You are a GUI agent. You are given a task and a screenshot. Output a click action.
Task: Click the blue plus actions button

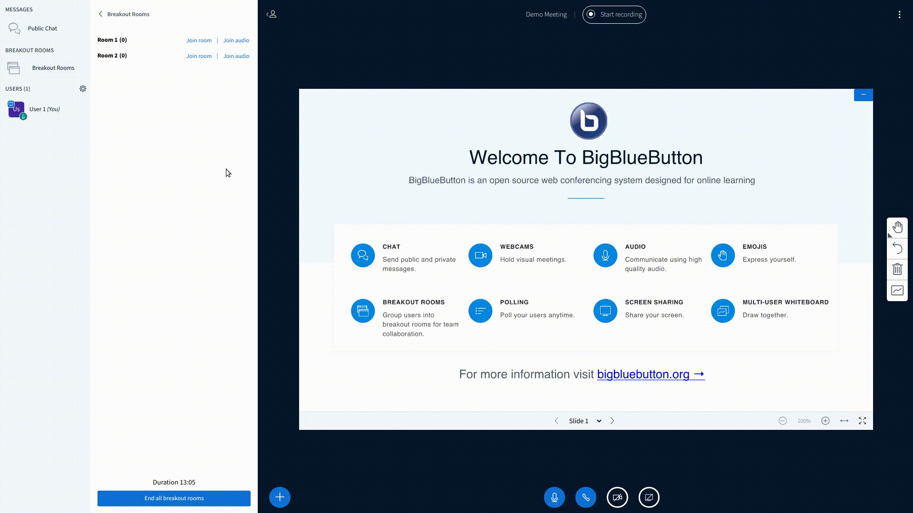(280, 497)
